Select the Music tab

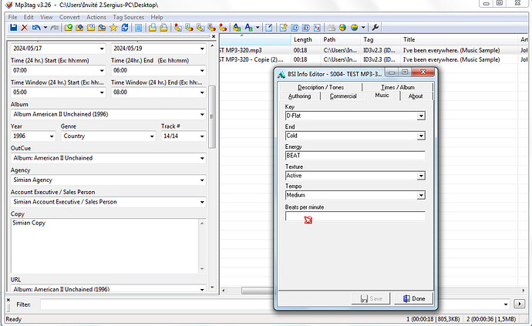(382, 96)
